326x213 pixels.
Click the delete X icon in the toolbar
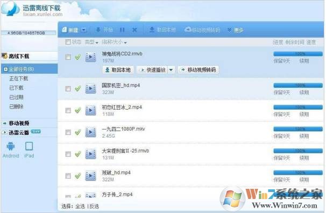click(x=134, y=30)
